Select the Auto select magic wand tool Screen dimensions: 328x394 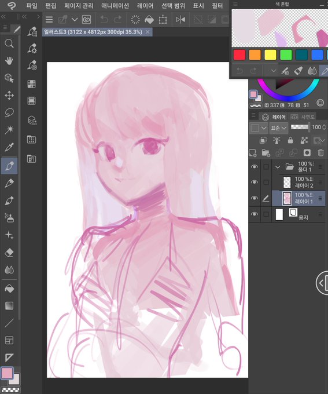[x=9, y=130]
